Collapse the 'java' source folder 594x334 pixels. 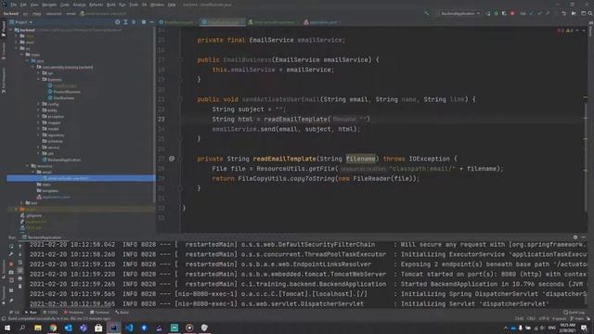[x=27, y=61]
